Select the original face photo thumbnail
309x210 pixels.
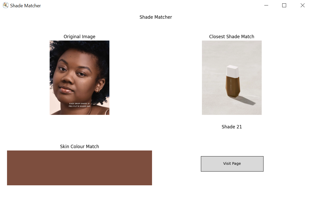click(80, 78)
